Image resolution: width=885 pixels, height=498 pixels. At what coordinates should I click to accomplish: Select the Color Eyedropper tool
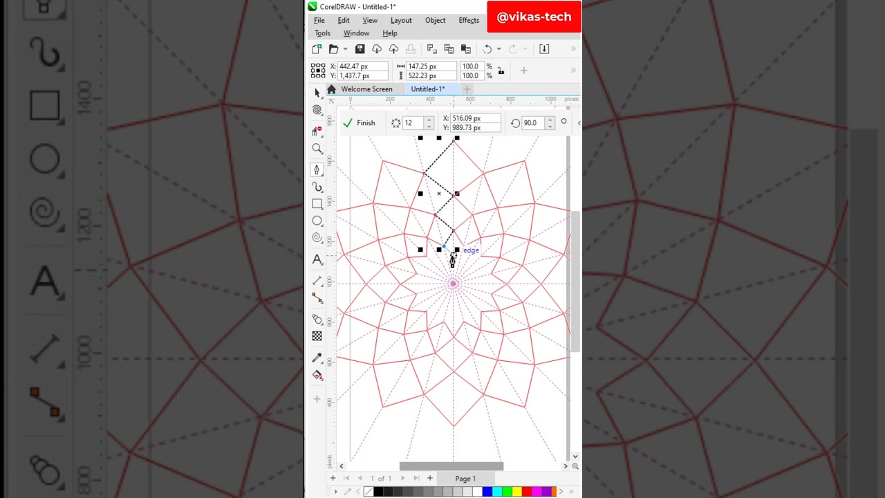tap(317, 358)
